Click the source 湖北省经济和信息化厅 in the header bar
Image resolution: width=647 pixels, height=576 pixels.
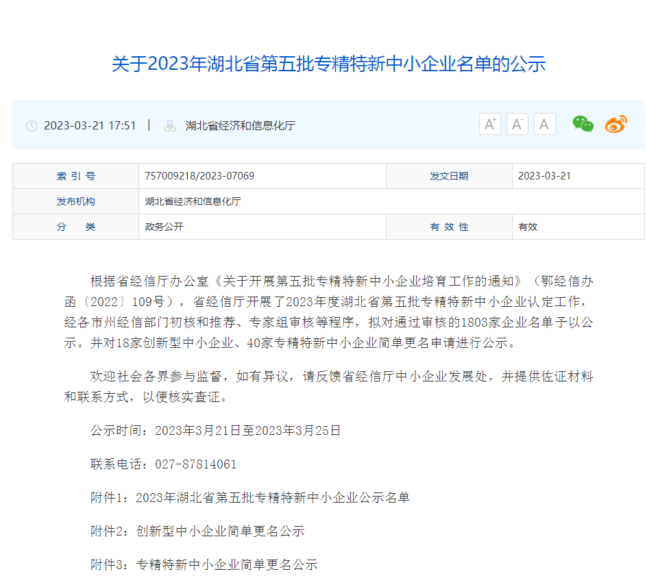pyautogui.click(x=240, y=126)
